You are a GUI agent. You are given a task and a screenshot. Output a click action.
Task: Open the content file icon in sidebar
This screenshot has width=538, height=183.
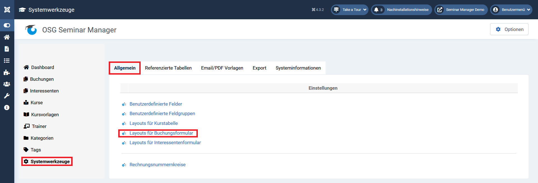7,49
